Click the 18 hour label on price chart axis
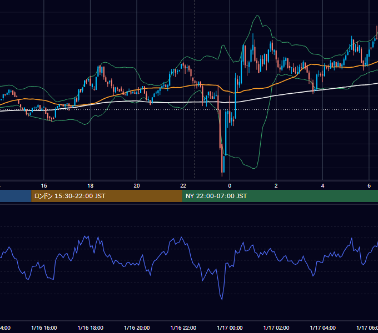The width and height of the screenshot is (378, 333). pos(90,186)
